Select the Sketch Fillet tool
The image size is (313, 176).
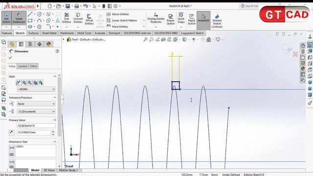48,26
